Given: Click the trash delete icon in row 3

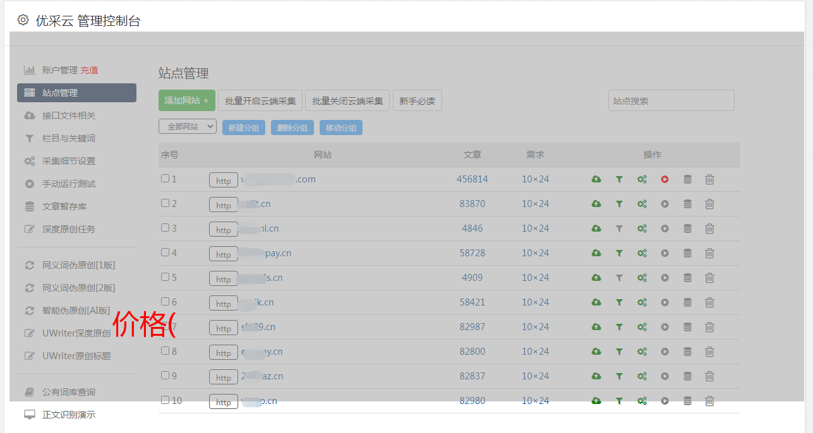Looking at the screenshot, I should click(x=709, y=228).
